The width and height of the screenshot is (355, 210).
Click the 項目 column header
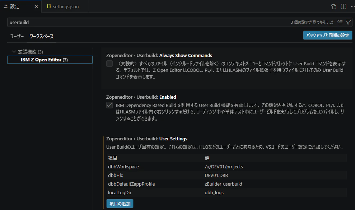[x=112, y=158]
